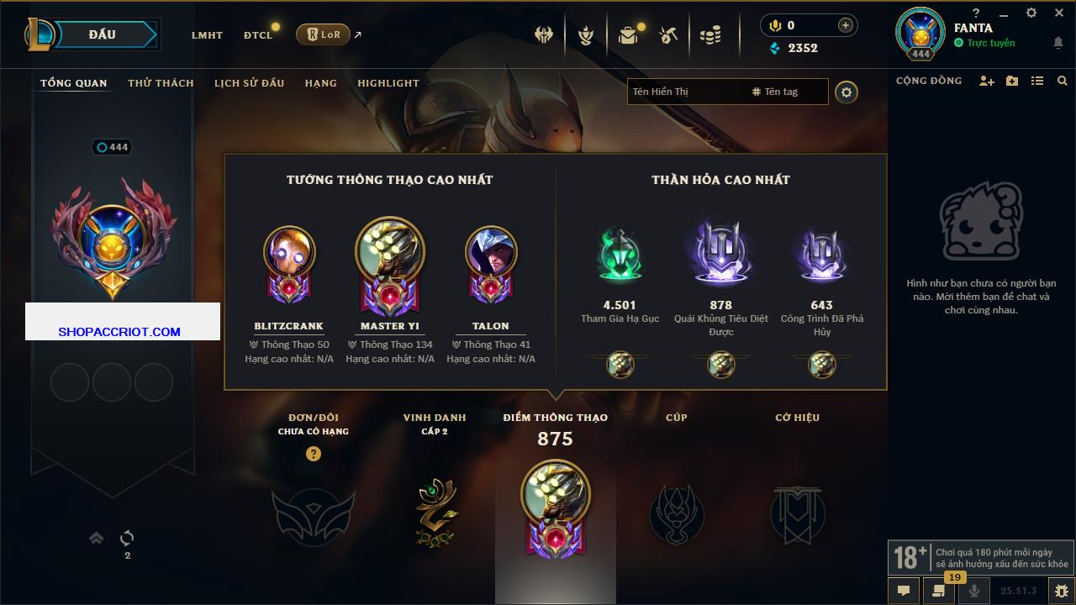Image resolution: width=1076 pixels, height=605 pixels.
Task: Toggle the microphone mute button
Action: (x=974, y=591)
